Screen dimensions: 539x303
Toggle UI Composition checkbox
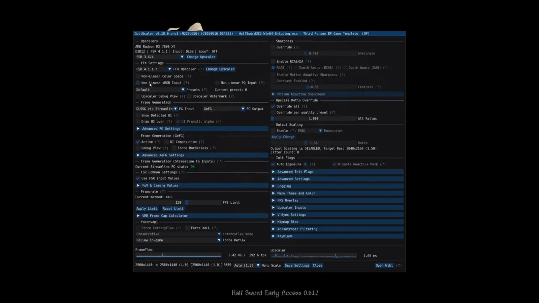[x=166, y=142]
